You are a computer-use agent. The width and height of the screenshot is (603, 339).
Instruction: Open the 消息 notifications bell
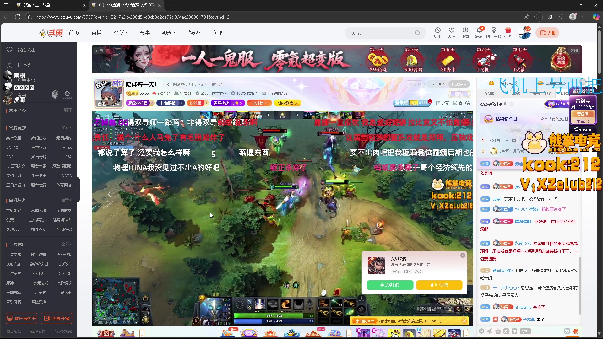coord(479,33)
